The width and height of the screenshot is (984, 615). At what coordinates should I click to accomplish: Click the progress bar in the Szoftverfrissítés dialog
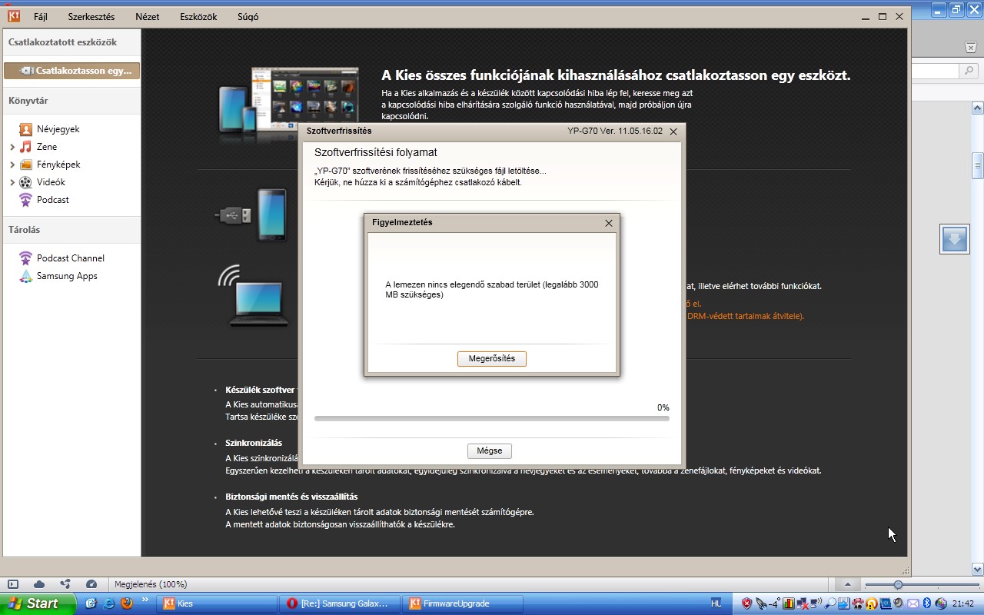click(492, 418)
